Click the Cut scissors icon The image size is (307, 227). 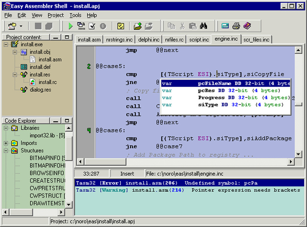(182, 26)
